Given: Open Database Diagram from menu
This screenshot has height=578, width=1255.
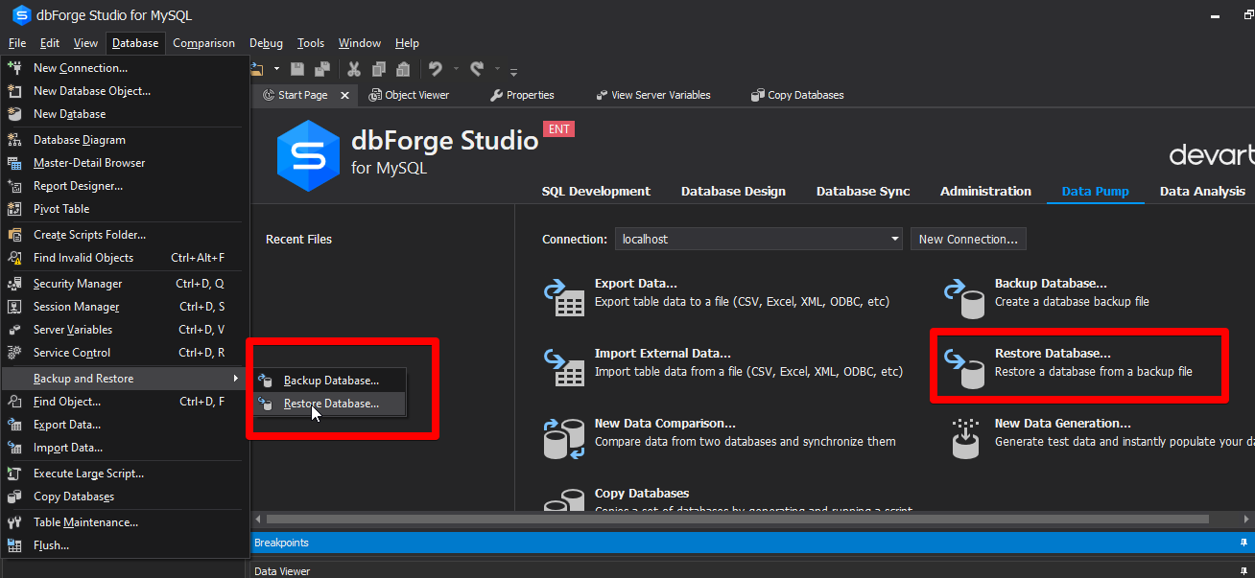Looking at the screenshot, I should coord(125,140).
